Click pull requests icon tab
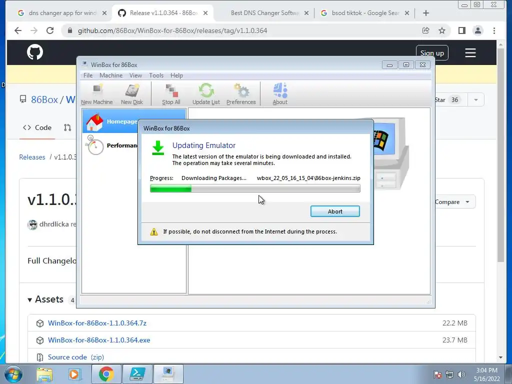Image resolution: width=512 pixels, height=384 pixels. (x=67, y=127)
